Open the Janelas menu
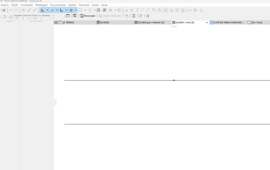The image size is (270, 170). (x=95, y=5)
